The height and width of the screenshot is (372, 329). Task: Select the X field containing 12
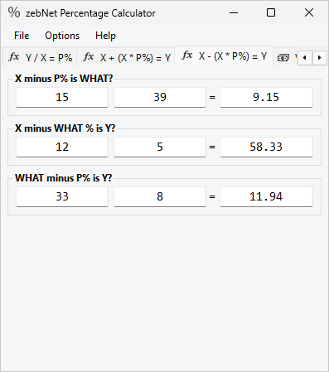pos(62,147)
